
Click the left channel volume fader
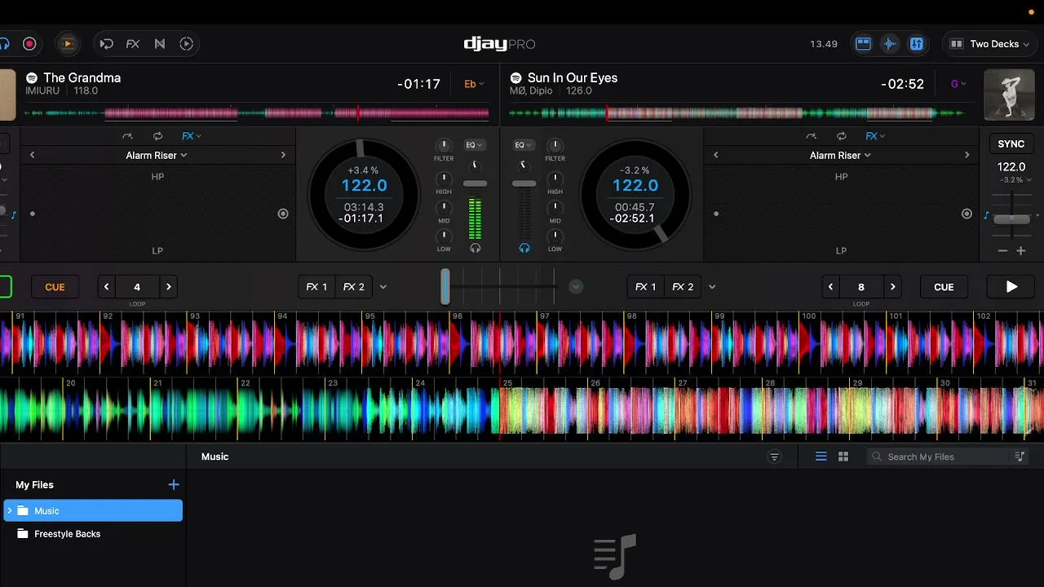click(475, 184)
